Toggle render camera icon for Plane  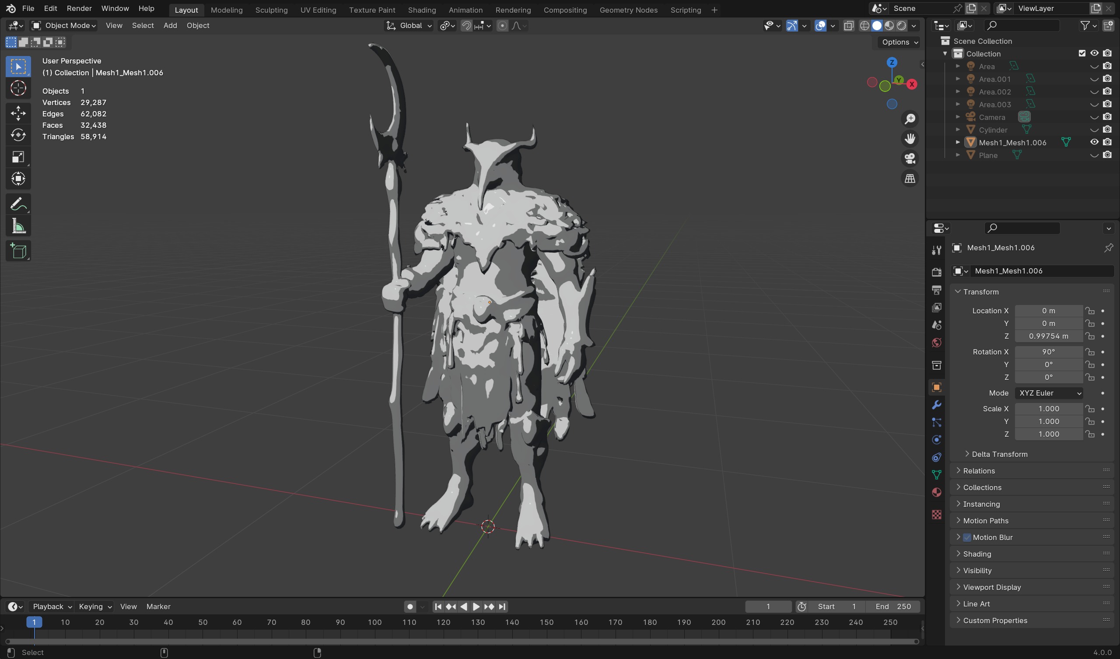pyautogui.click(x=1107, y=155)
